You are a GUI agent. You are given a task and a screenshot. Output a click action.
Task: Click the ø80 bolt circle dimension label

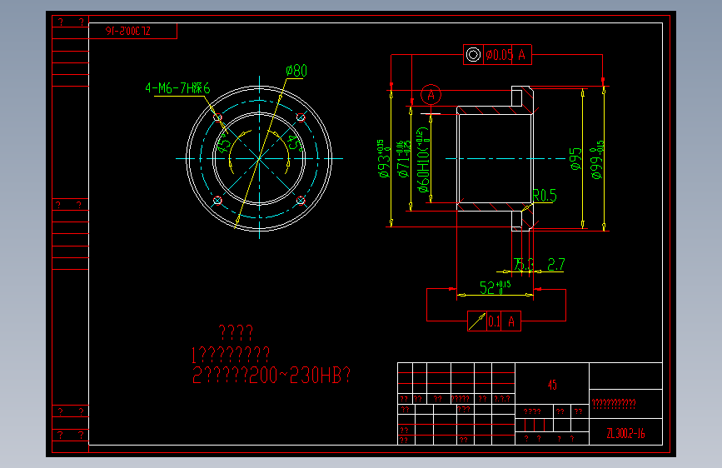(x=296, y=71)
